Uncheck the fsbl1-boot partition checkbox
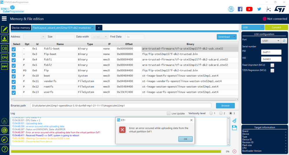The height and width of the screenshot is (155, 289). pyautogui.click(x=14, y=49)
